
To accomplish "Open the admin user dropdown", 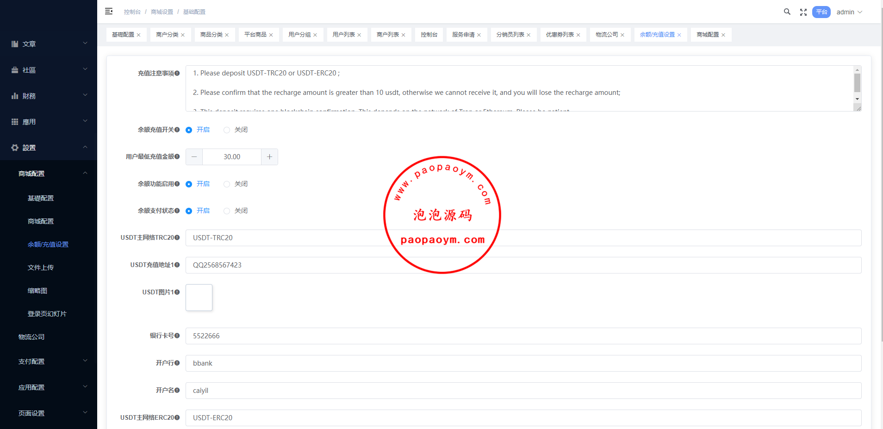I will point(849,12).
